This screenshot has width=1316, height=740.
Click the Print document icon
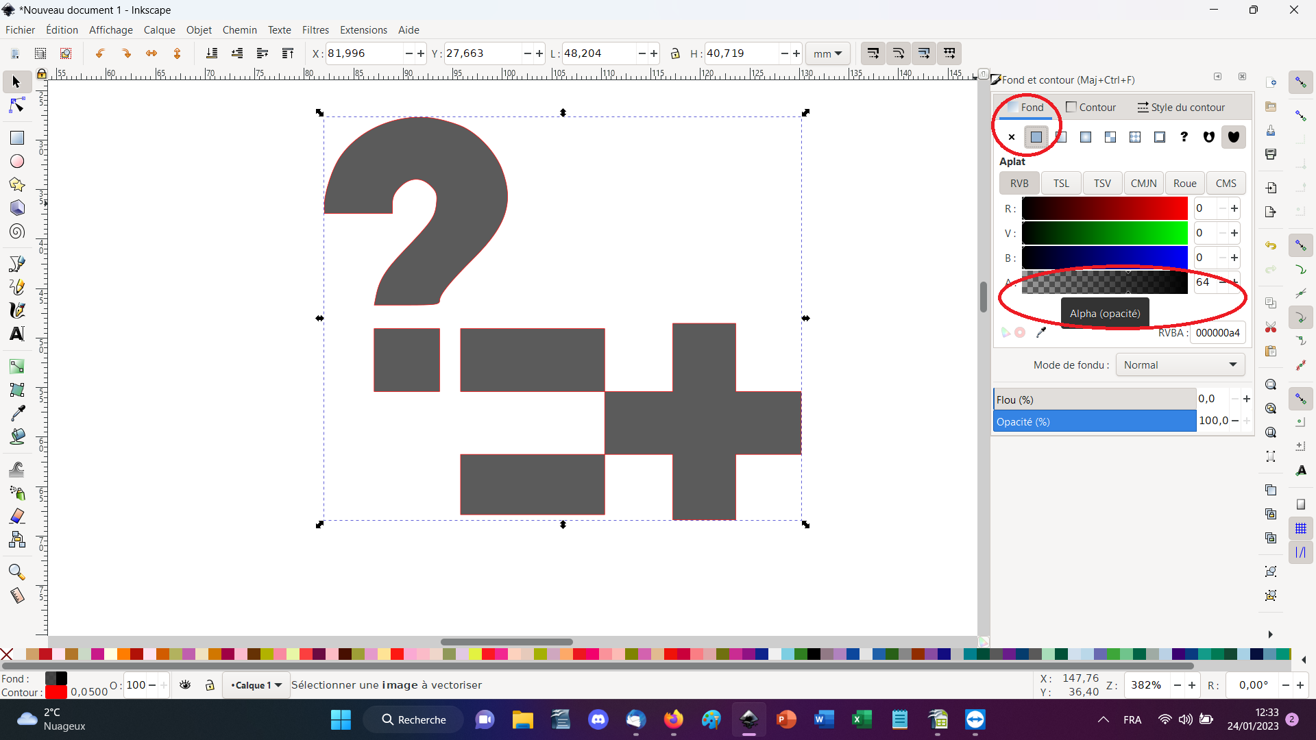click(x=1271, y=154)
